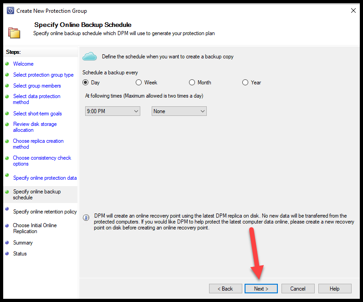363x302 pixels.
Task: Click the Back button
Action: click(x=225, y=289)
